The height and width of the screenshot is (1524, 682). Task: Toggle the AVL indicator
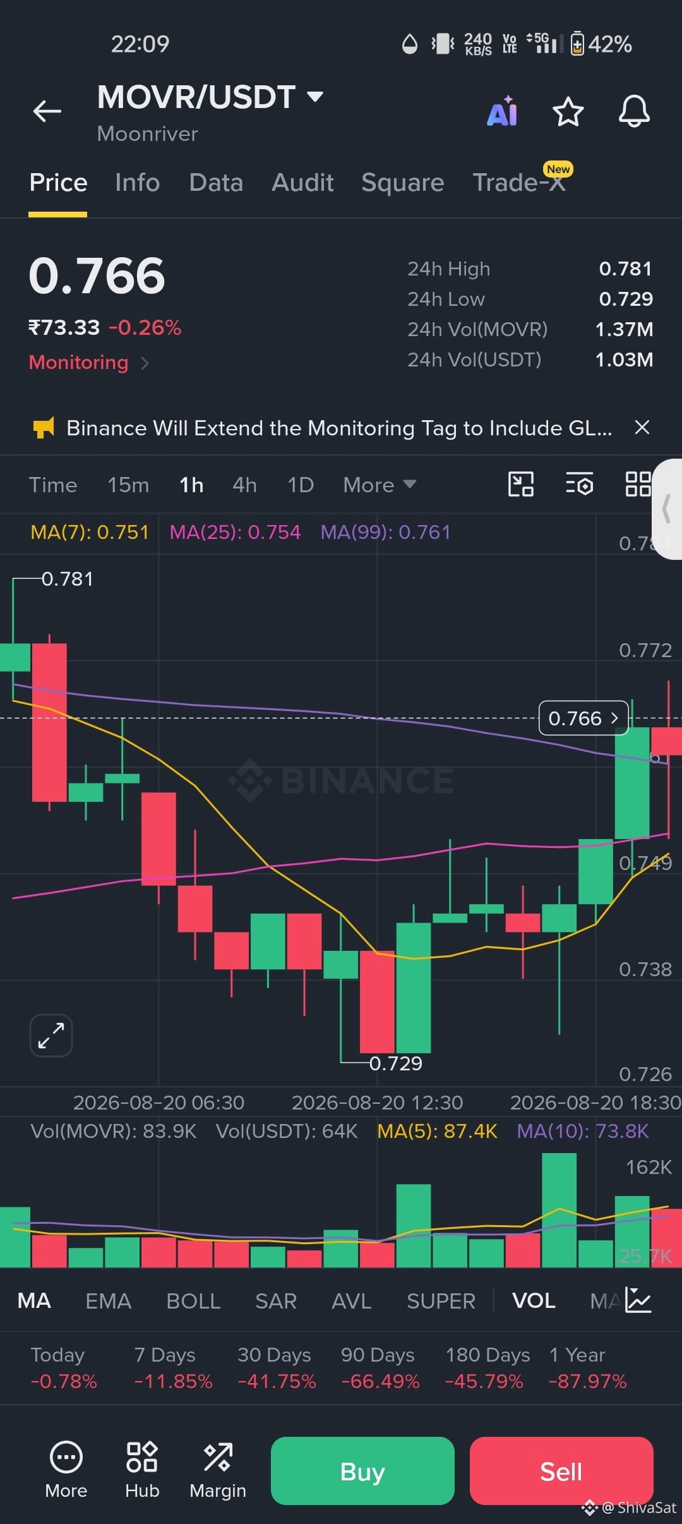[352, 1300]
